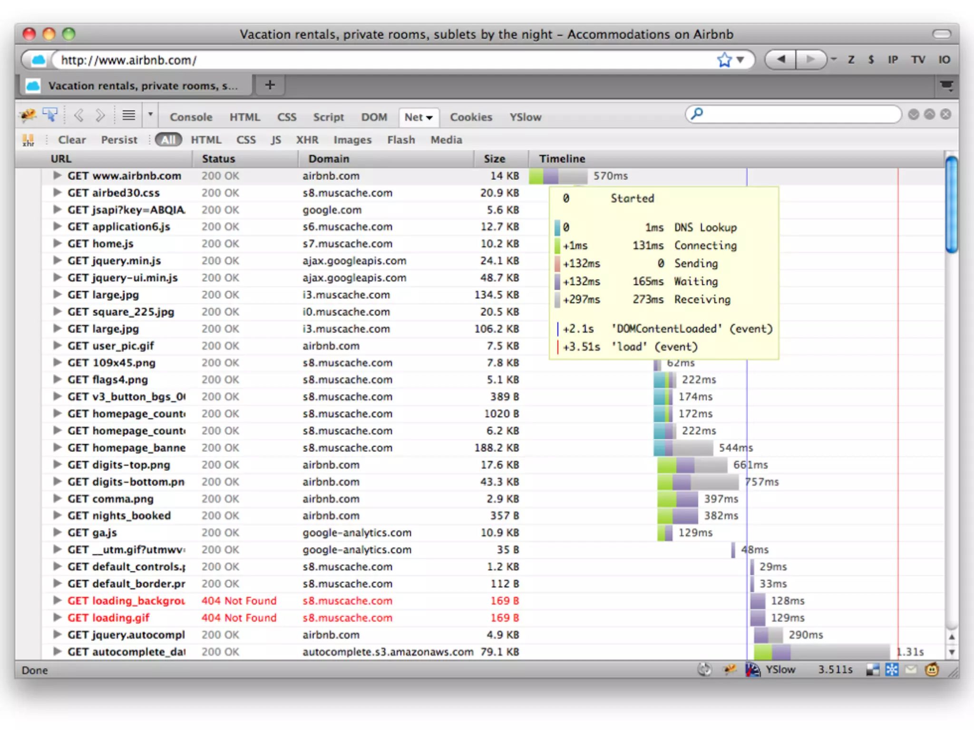Click the Firebug close panel icon

pyautogui.click(x=945, y=115)
